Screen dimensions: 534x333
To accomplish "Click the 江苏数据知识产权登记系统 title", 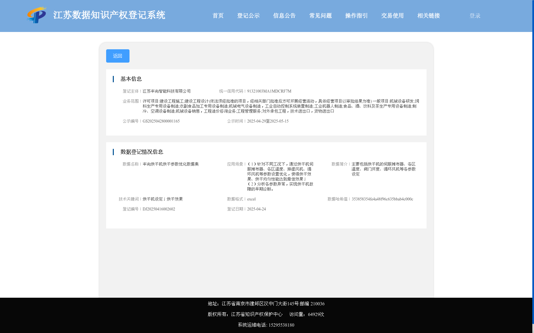I will tap(109, 15).
